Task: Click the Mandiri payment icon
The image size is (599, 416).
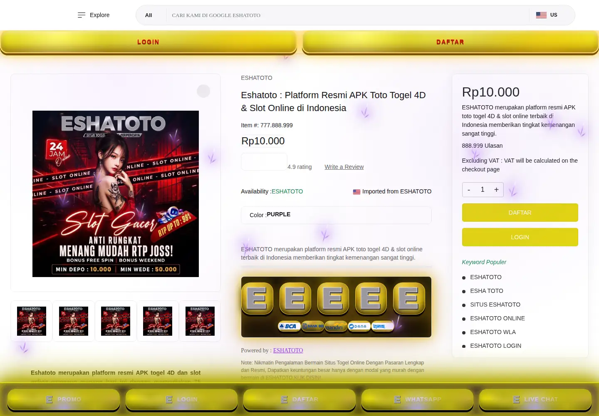Action: [x=336, y=326]
